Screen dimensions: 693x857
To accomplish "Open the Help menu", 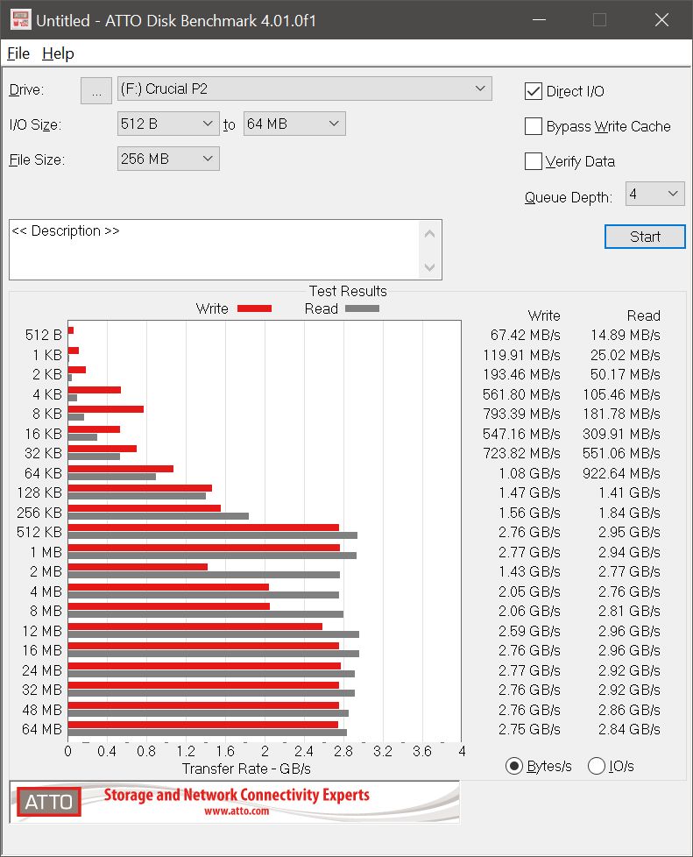I will [58, 53].
